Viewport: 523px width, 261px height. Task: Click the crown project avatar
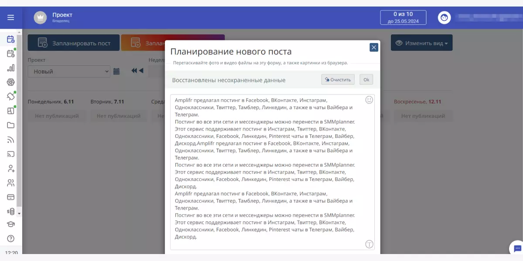(40, 17)
